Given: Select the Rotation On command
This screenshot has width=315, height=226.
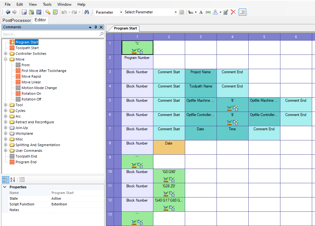Looking at the screenshot, I should pos(31,94).
